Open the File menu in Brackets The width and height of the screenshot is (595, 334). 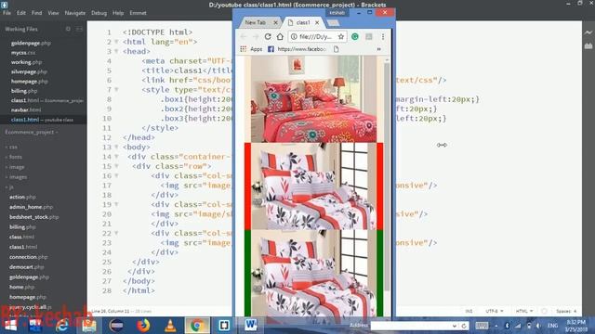[7, 13]
